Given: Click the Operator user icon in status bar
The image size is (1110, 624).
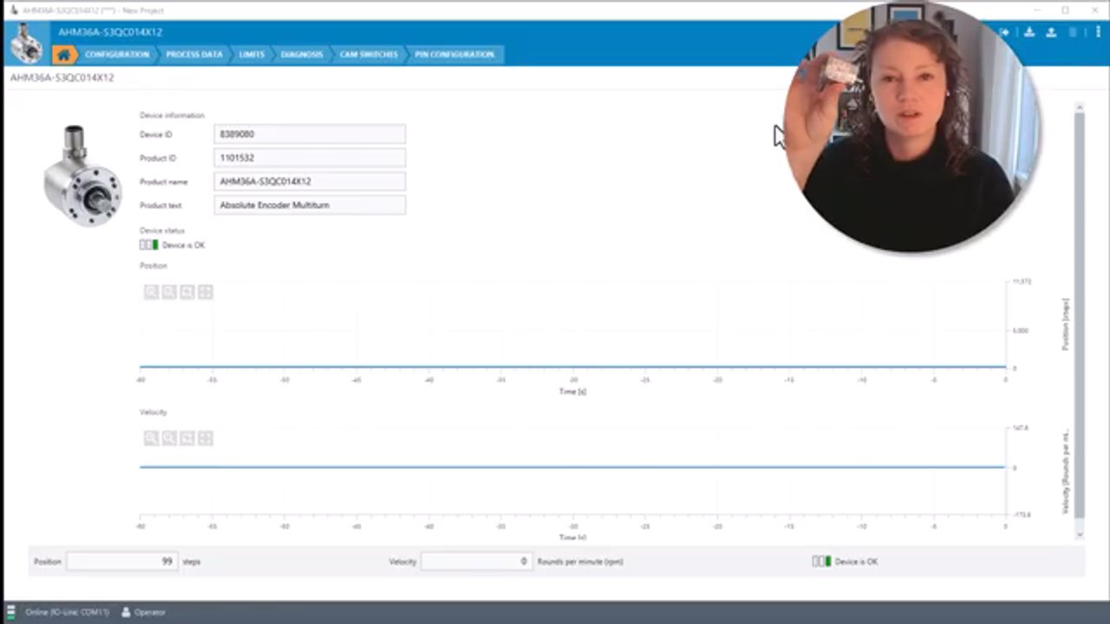Looking at the screenshot, I should [126, 612].
